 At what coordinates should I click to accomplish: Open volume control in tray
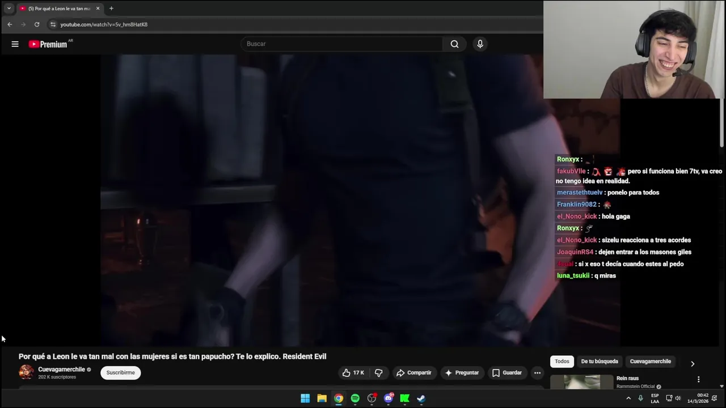[678, 398]
